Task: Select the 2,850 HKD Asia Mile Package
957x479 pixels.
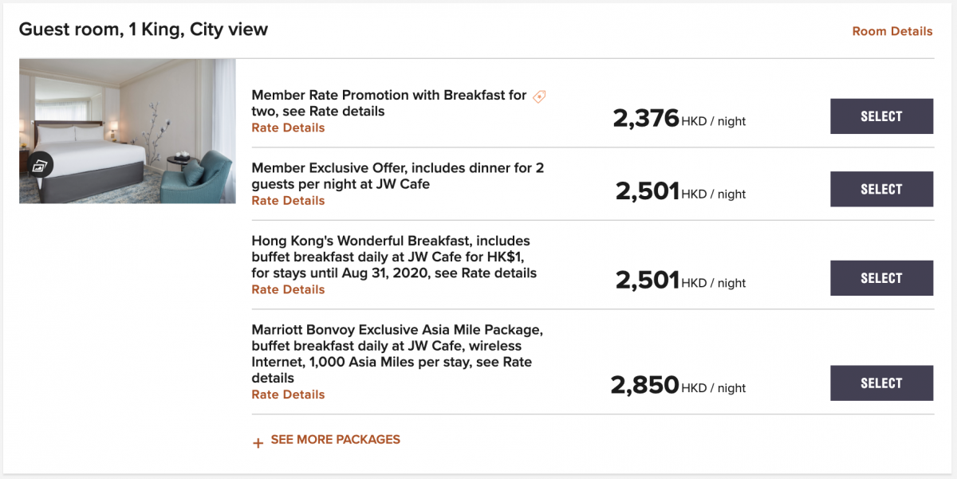Action: tap(881, 383)
